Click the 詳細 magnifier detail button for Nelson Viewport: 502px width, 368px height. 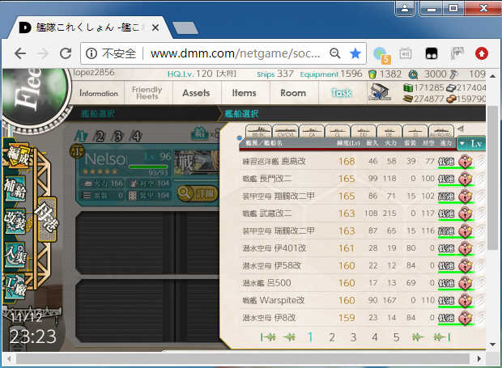(198, 193)
